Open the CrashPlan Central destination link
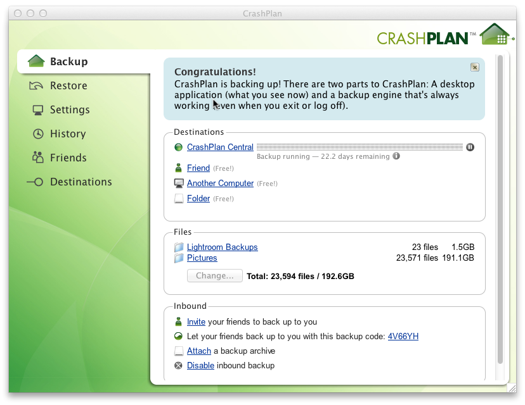This screenshot has height=405, width=525. (220, 147)
